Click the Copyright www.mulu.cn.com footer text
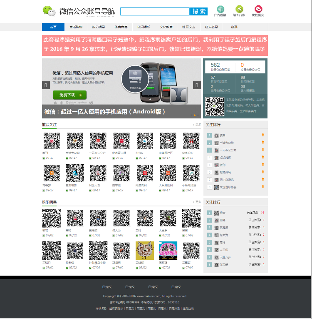312x319 pixels. pos(144,296)
